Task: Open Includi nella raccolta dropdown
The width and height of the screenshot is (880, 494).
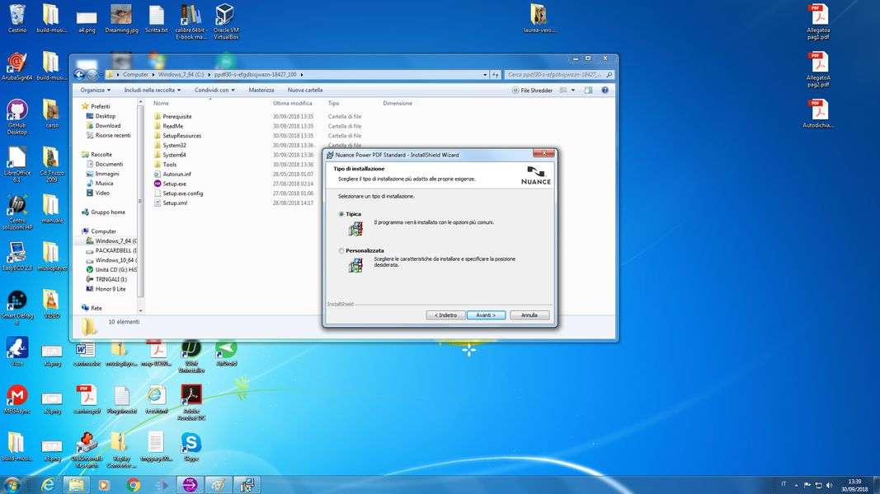Action: click(x=152, y=90)
